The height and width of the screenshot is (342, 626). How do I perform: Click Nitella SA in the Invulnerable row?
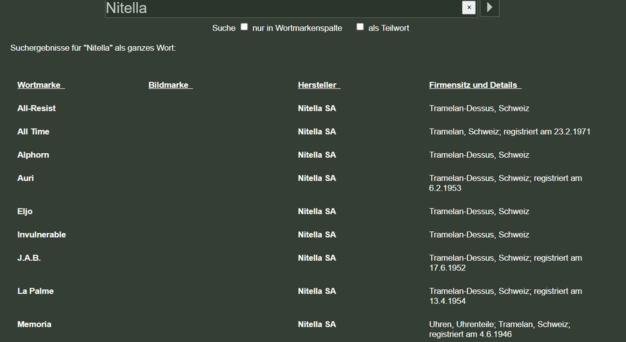coord(317,235)
